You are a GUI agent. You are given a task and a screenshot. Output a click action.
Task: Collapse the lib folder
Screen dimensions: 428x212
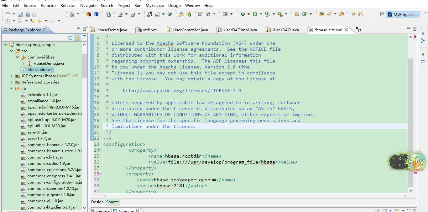tap(12, 88)
